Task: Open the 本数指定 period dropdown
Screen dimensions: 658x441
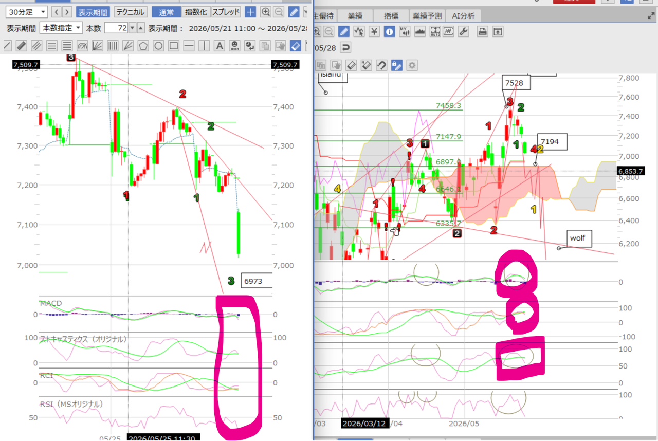Action: pyautogui.click(x=61, y=28)
